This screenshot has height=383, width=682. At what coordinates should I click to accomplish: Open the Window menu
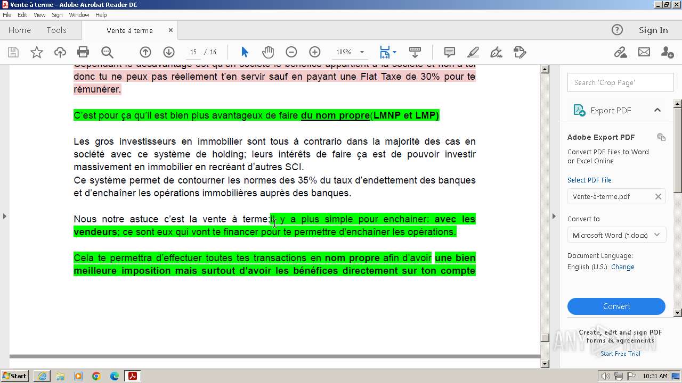pos(79,15)
